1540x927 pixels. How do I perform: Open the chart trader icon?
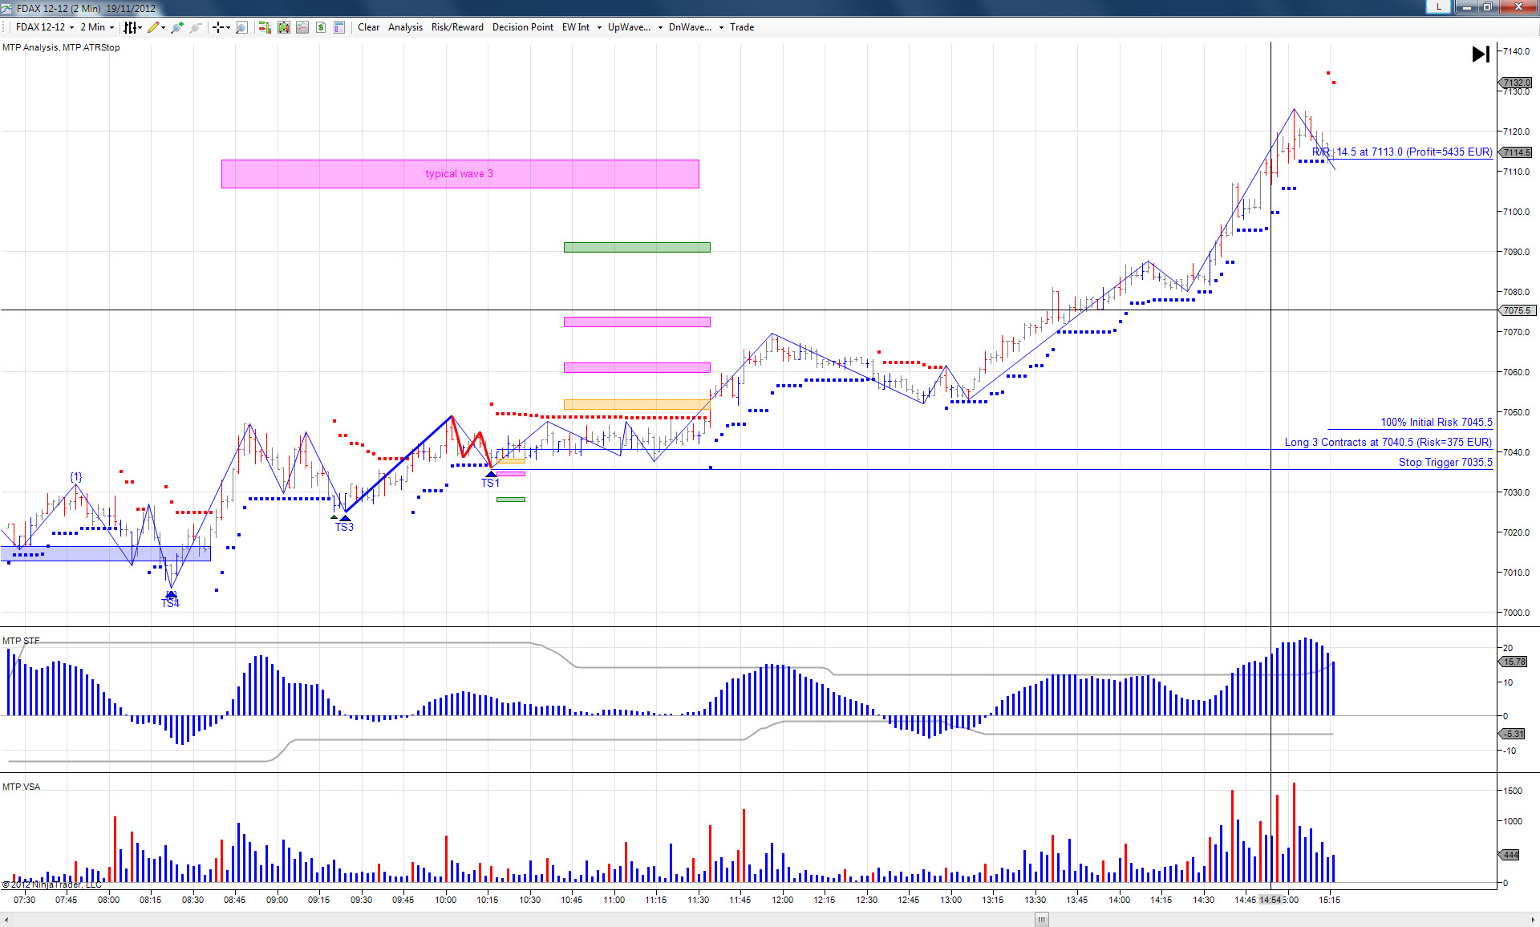(x=265, y=27)
